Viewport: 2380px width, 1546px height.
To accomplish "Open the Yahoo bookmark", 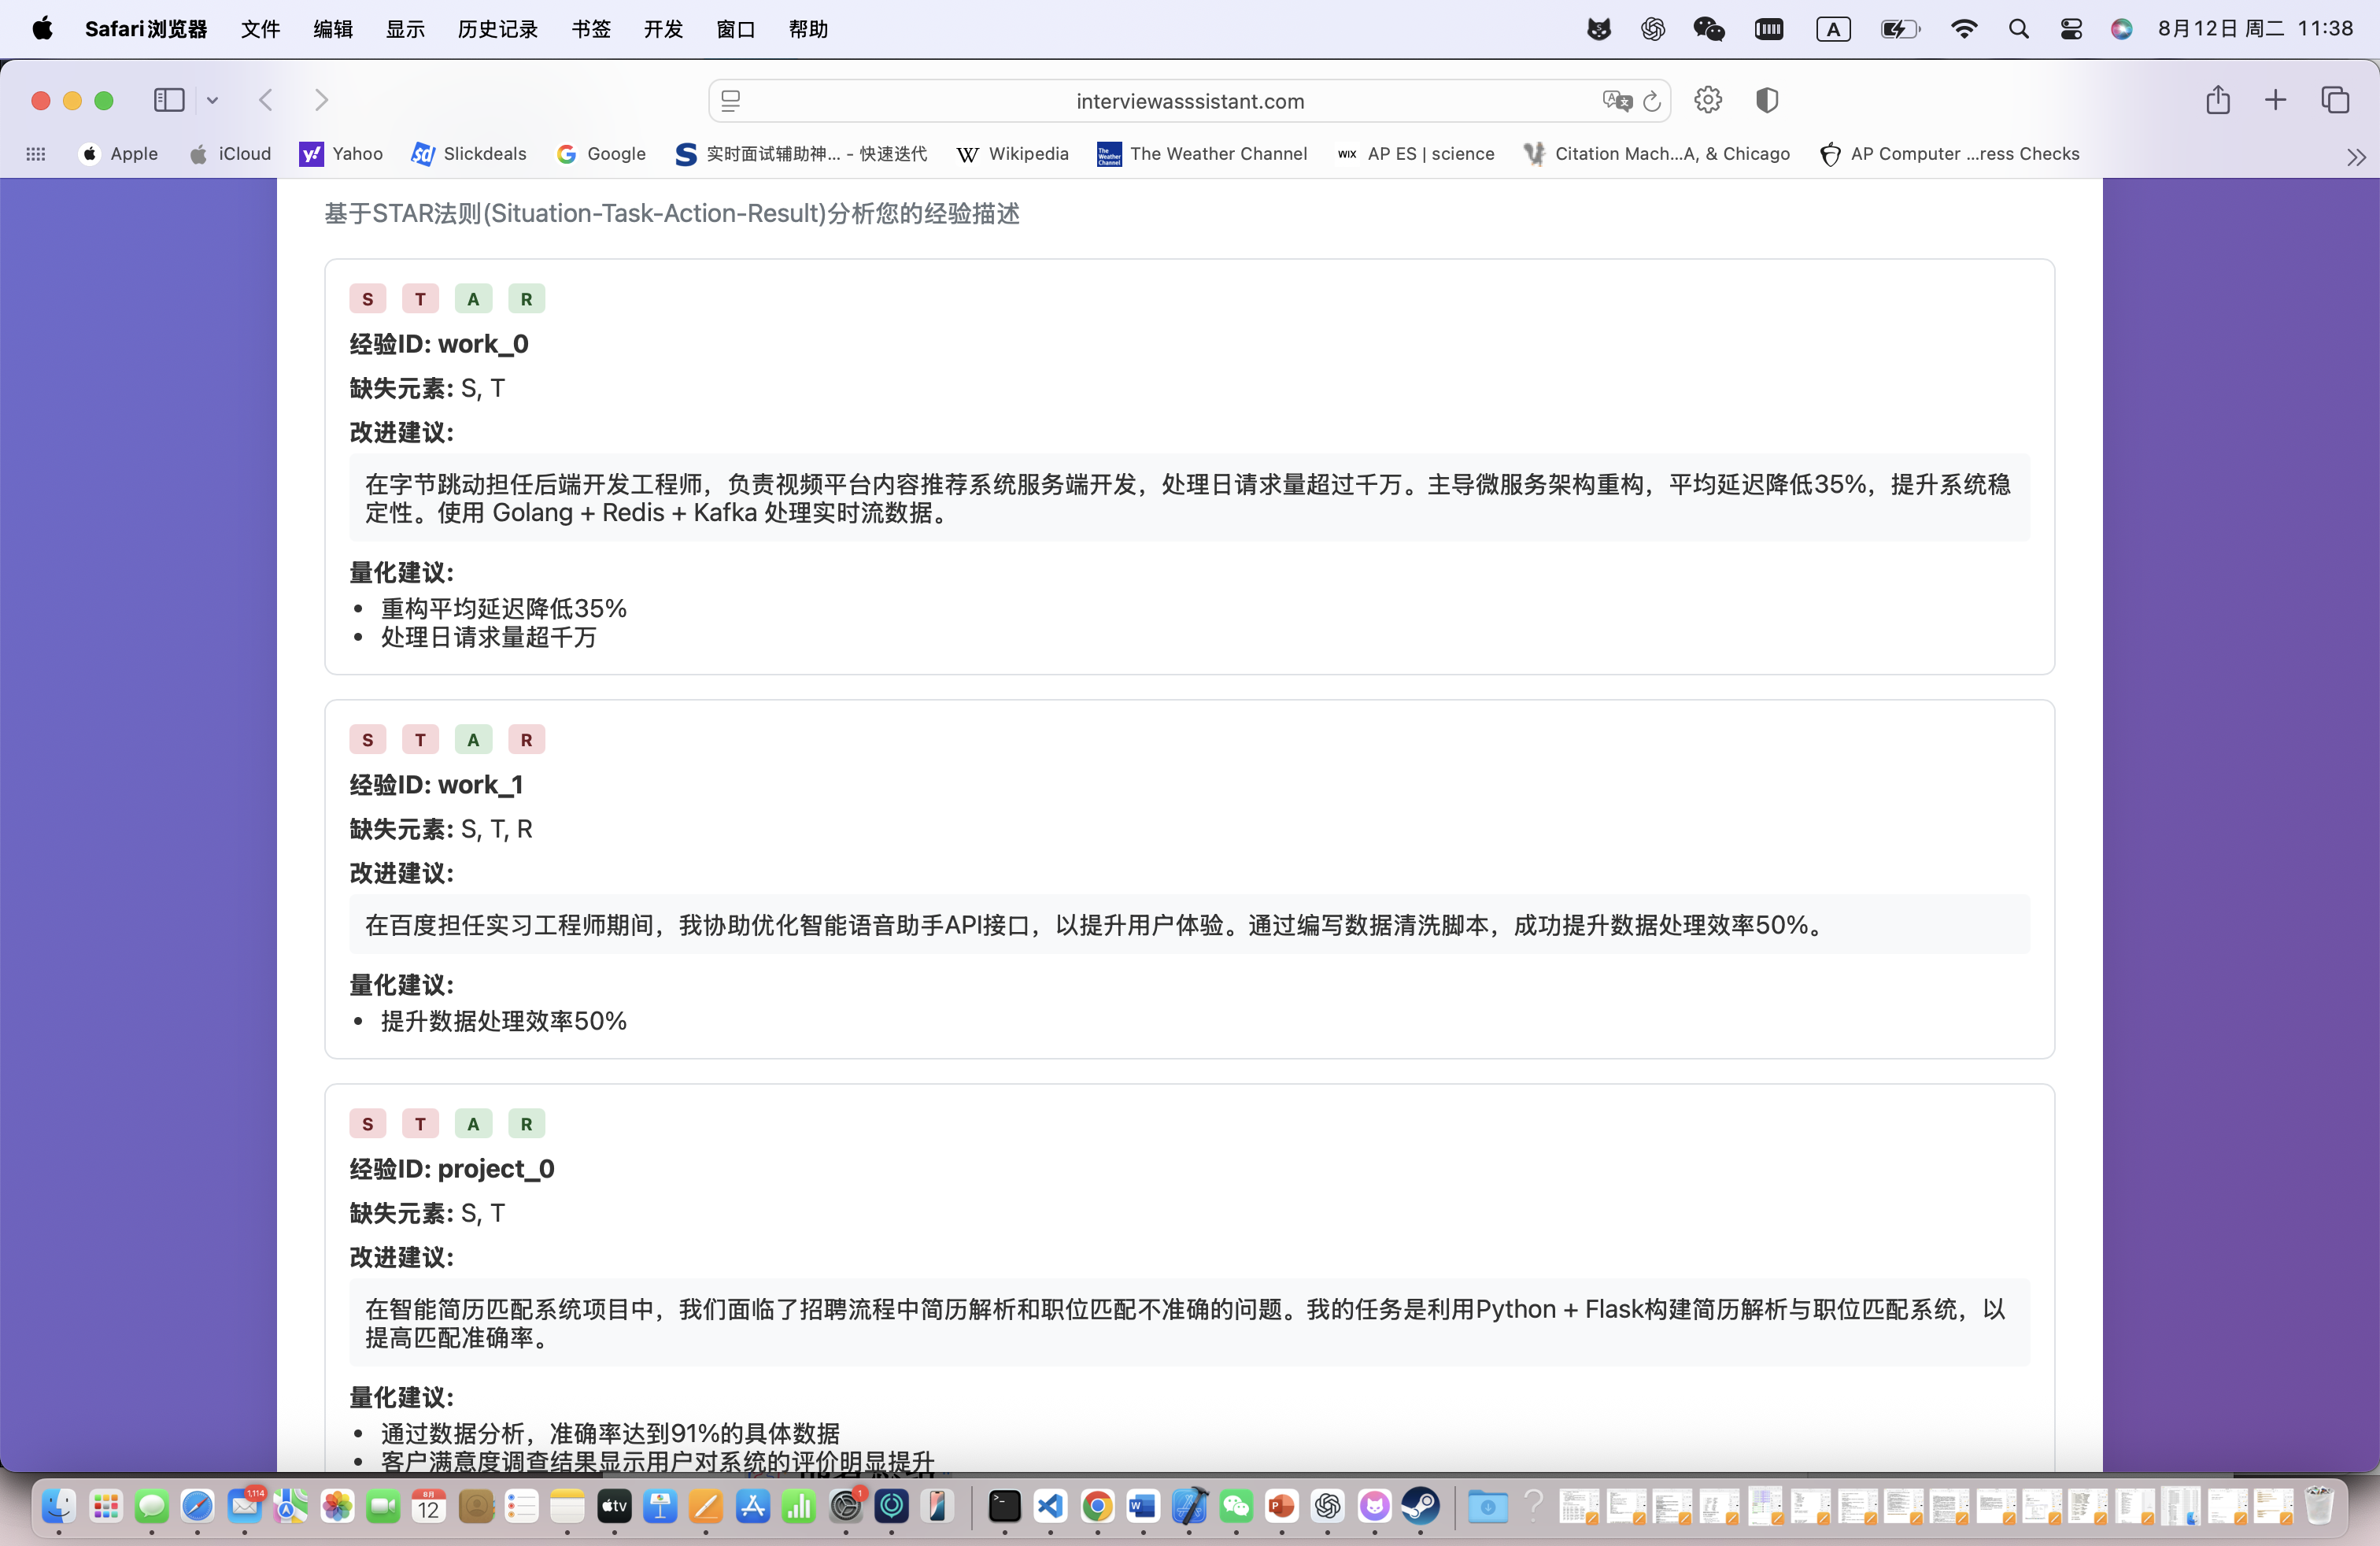I will click(x=341, y=154).
